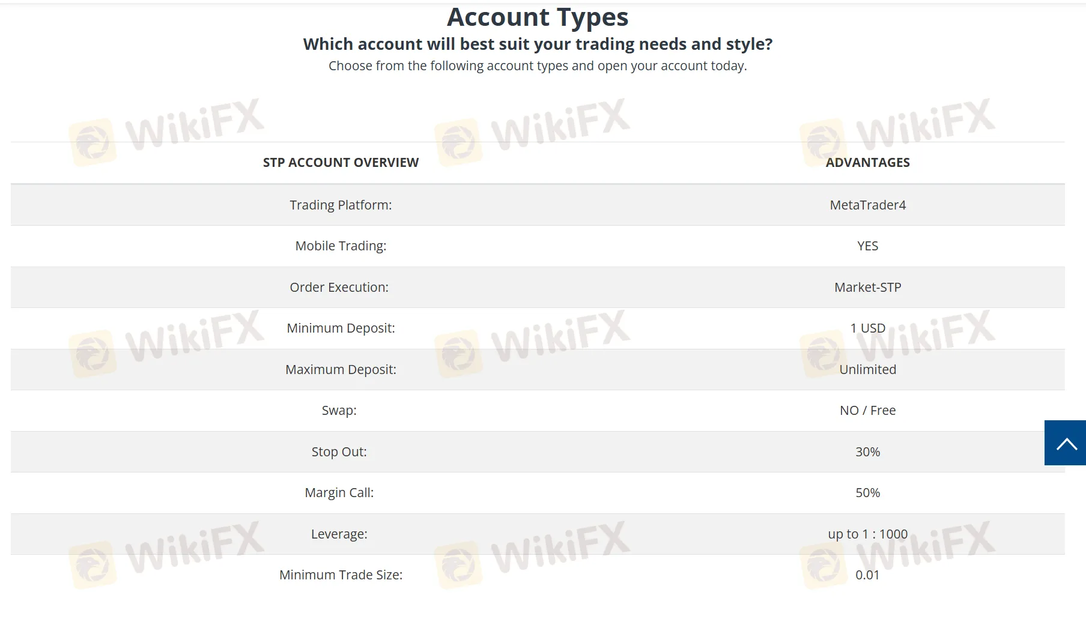Select the 'Minimum Deposit:' label
This screenshot has width=1086, height=622.
(x=341, y=328)
